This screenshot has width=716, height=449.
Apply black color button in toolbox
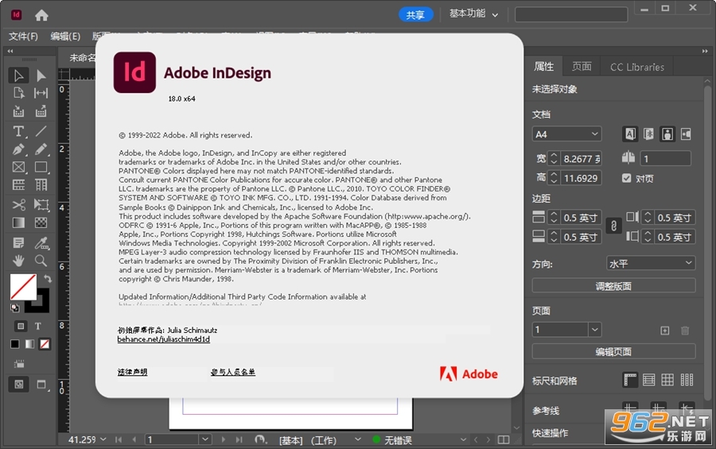click(15, 344)
